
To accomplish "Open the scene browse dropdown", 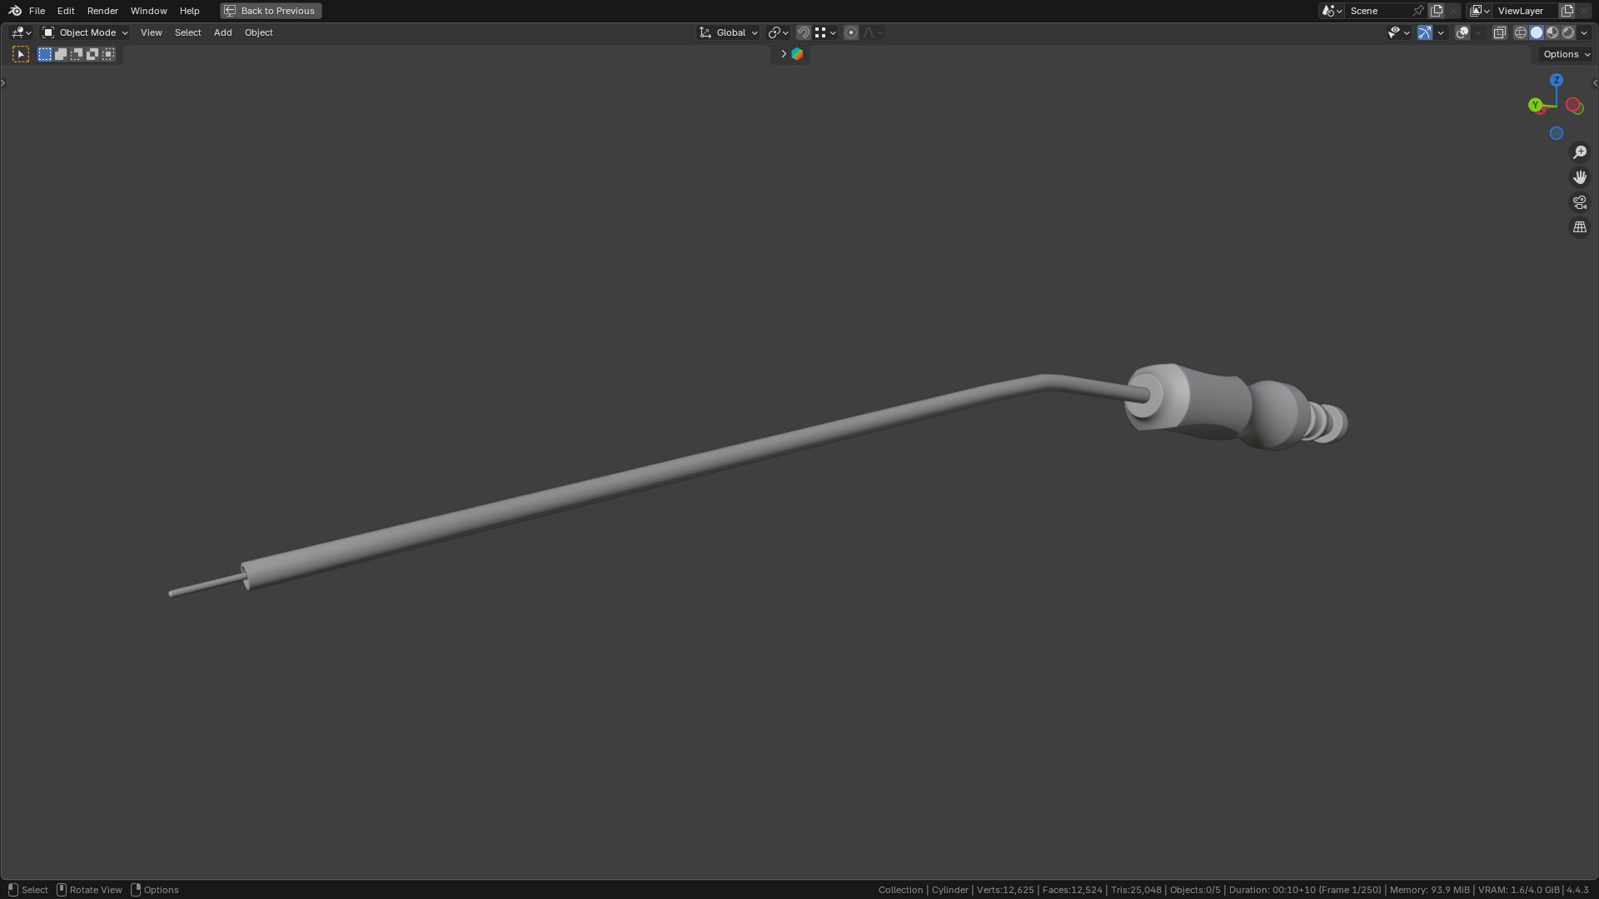I will click(1332, 11).
